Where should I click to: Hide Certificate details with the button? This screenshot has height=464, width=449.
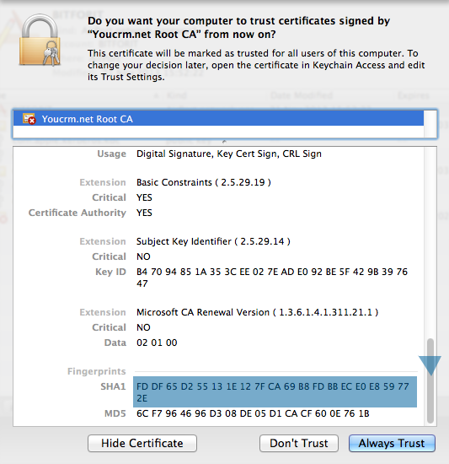(x=142, y=443)
